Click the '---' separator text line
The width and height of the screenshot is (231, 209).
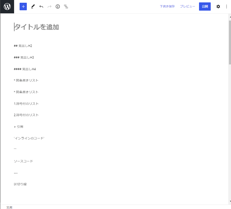16,173
